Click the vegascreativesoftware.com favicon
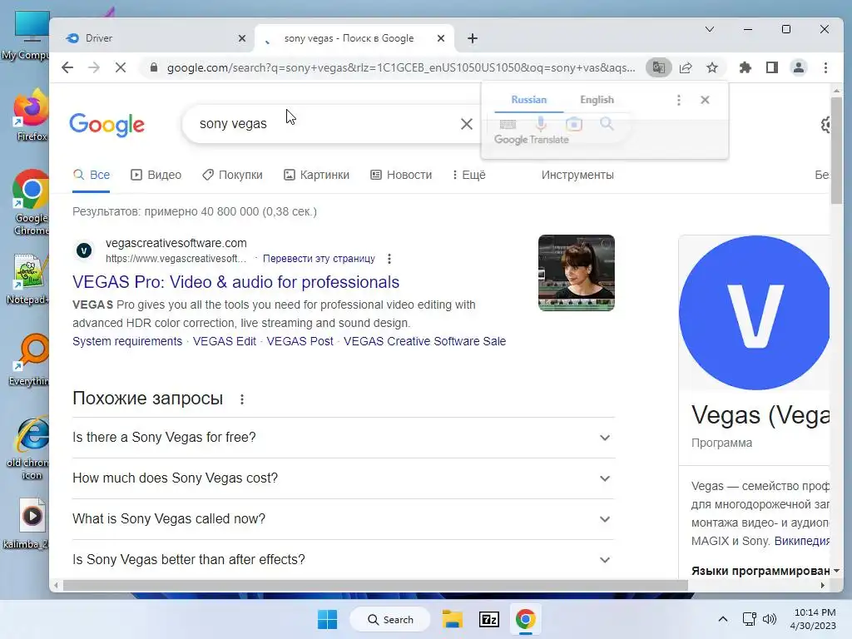 84,250
